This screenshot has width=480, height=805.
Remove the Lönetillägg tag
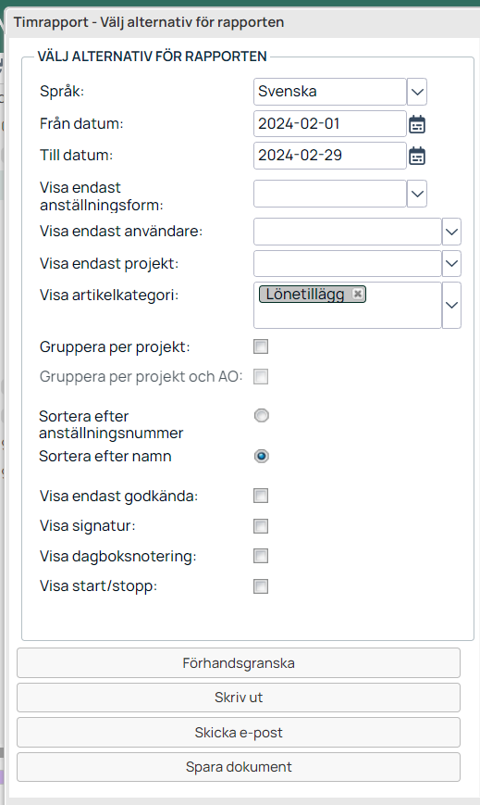pos(357,294)
